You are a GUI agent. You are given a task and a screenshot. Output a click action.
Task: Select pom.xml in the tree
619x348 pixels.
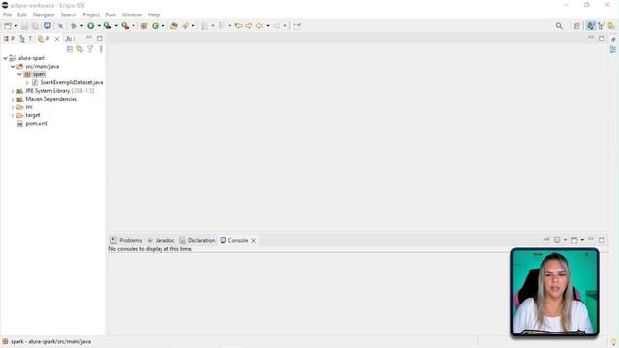(37, 124)
